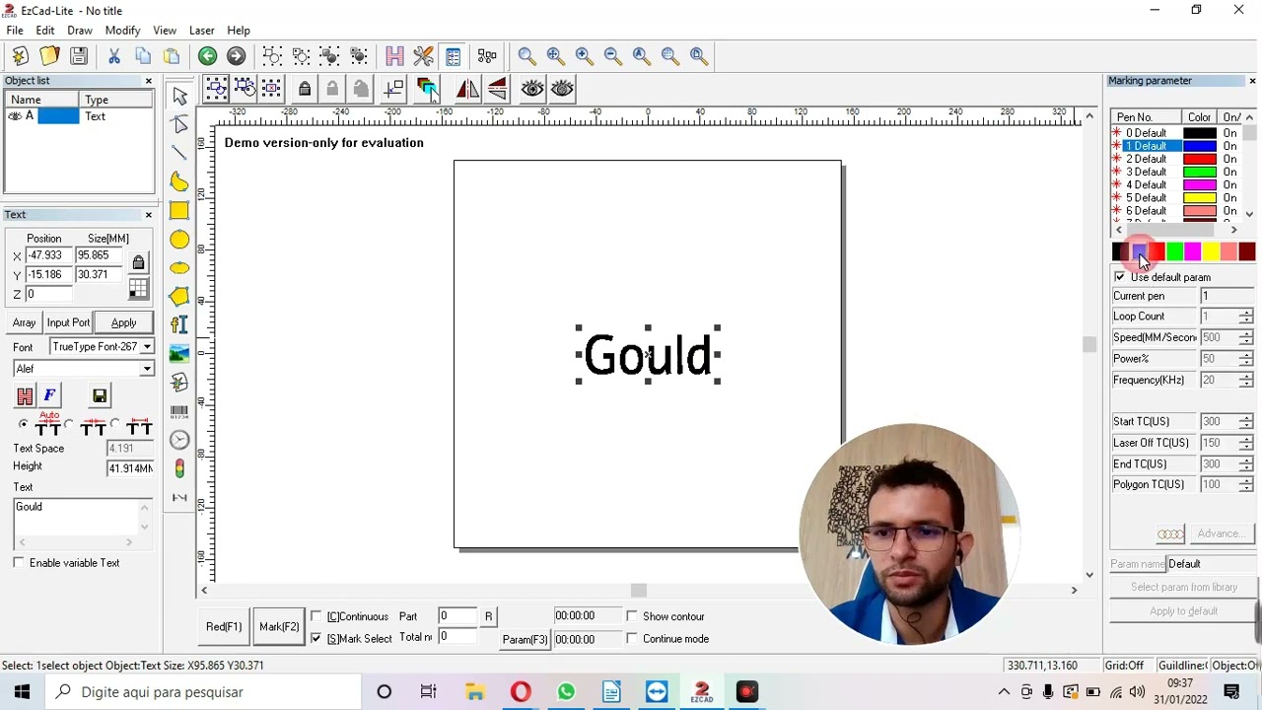Click the Cut scissors icon

coord(114,56)
